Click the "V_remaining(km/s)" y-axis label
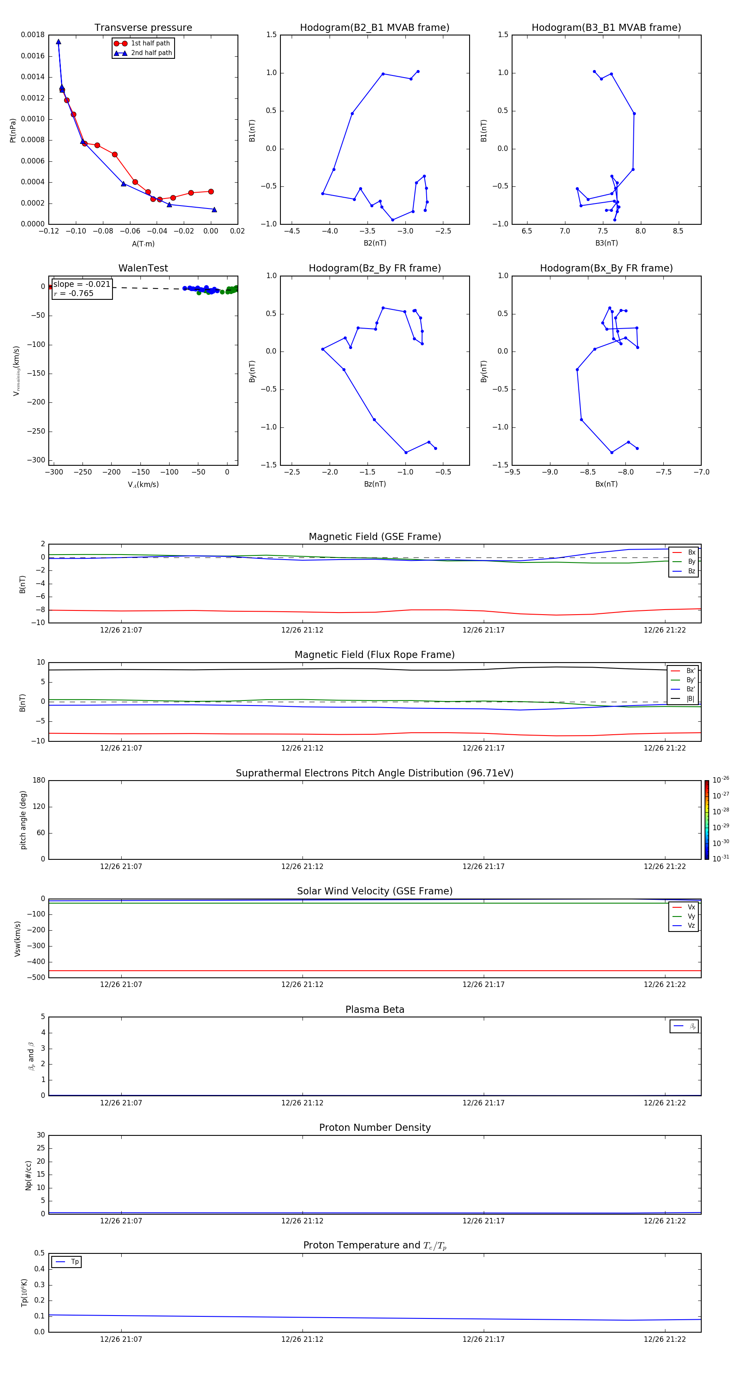Viewport: 750px width, 1376px height. pyautogui.click(x=17, y=371)
